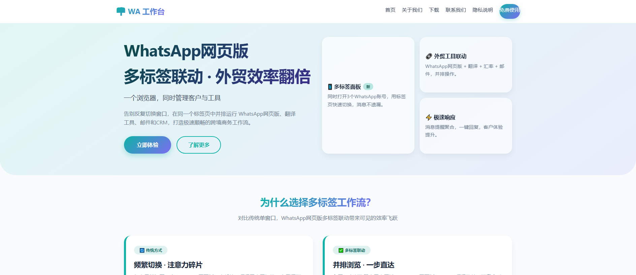Click the phone icon beside 多标签面板
636x275 pixels.
point(330,87)
